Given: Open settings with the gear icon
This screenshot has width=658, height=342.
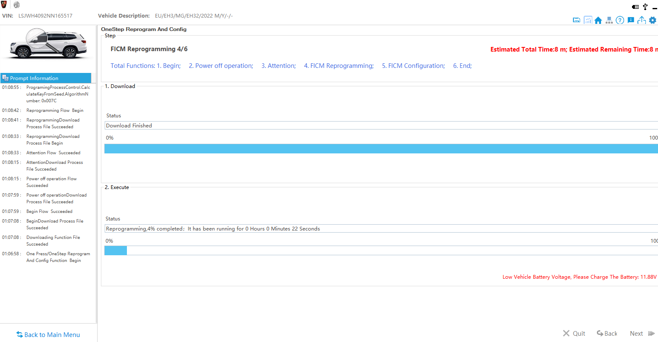Looking at the screenshot, I should pos(653,20).
